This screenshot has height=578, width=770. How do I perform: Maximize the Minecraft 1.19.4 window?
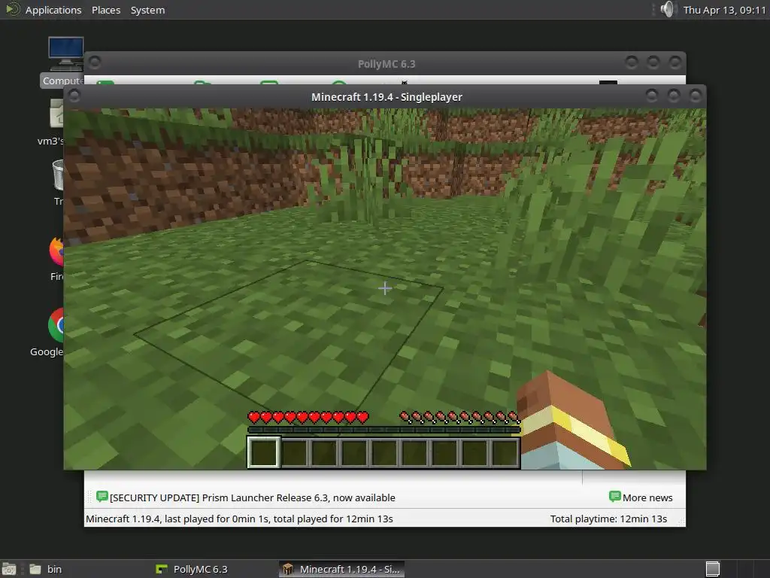674,96
